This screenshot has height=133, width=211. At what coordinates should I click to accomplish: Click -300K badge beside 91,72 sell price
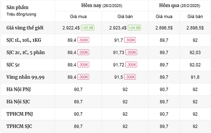pos(131,65)
